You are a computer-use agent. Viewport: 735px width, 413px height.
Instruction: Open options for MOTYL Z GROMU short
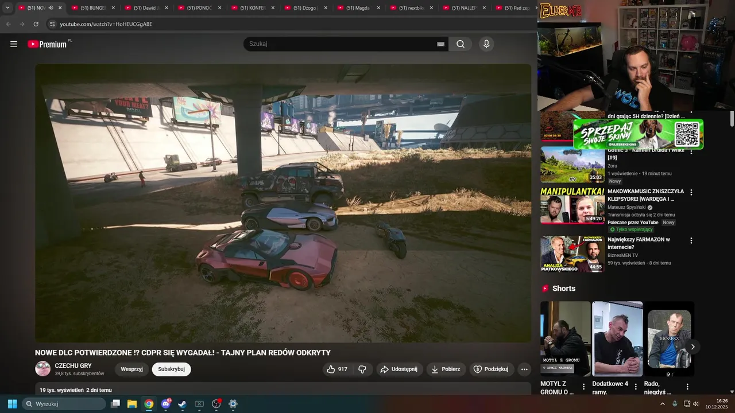coord(584,387)
